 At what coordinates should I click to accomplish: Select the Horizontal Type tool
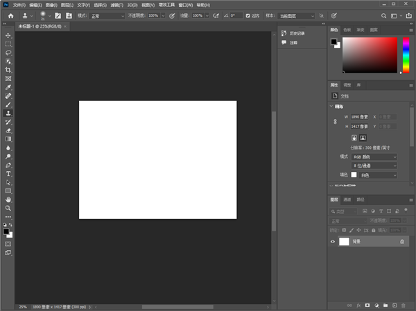pos(8,173)
